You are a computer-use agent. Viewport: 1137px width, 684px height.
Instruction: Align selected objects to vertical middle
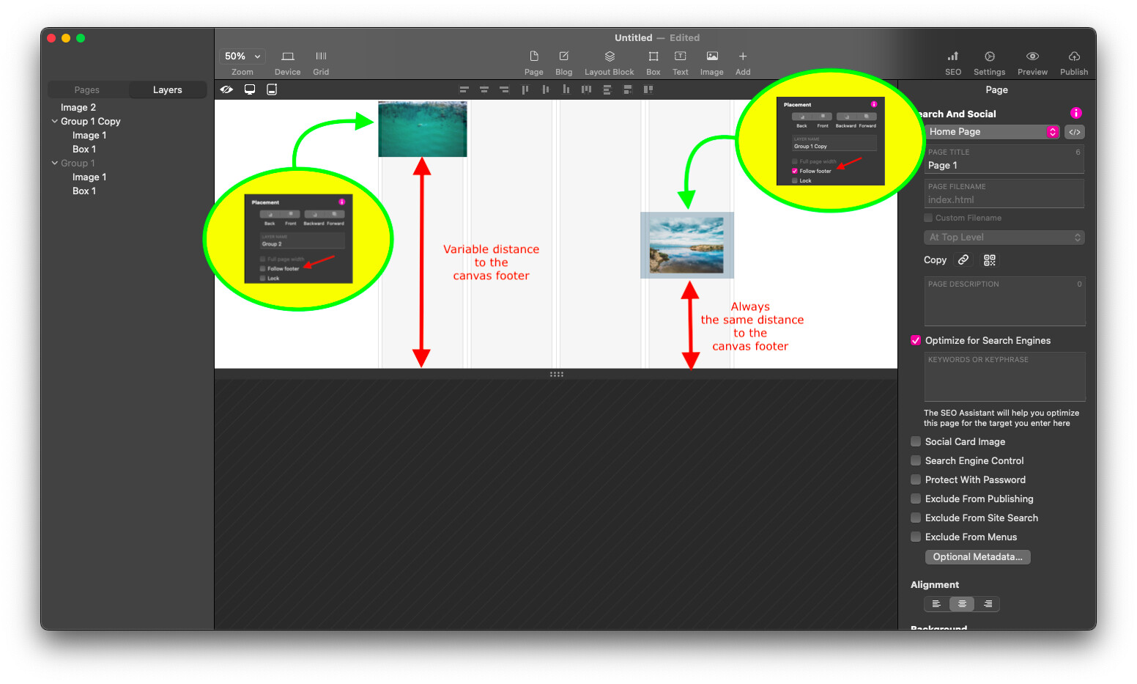pos(545,89)
